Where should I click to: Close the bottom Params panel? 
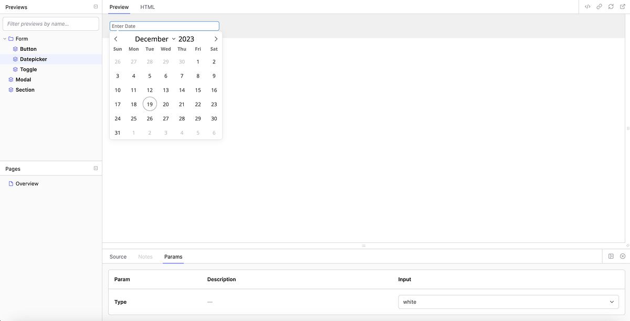click(623, 256)
